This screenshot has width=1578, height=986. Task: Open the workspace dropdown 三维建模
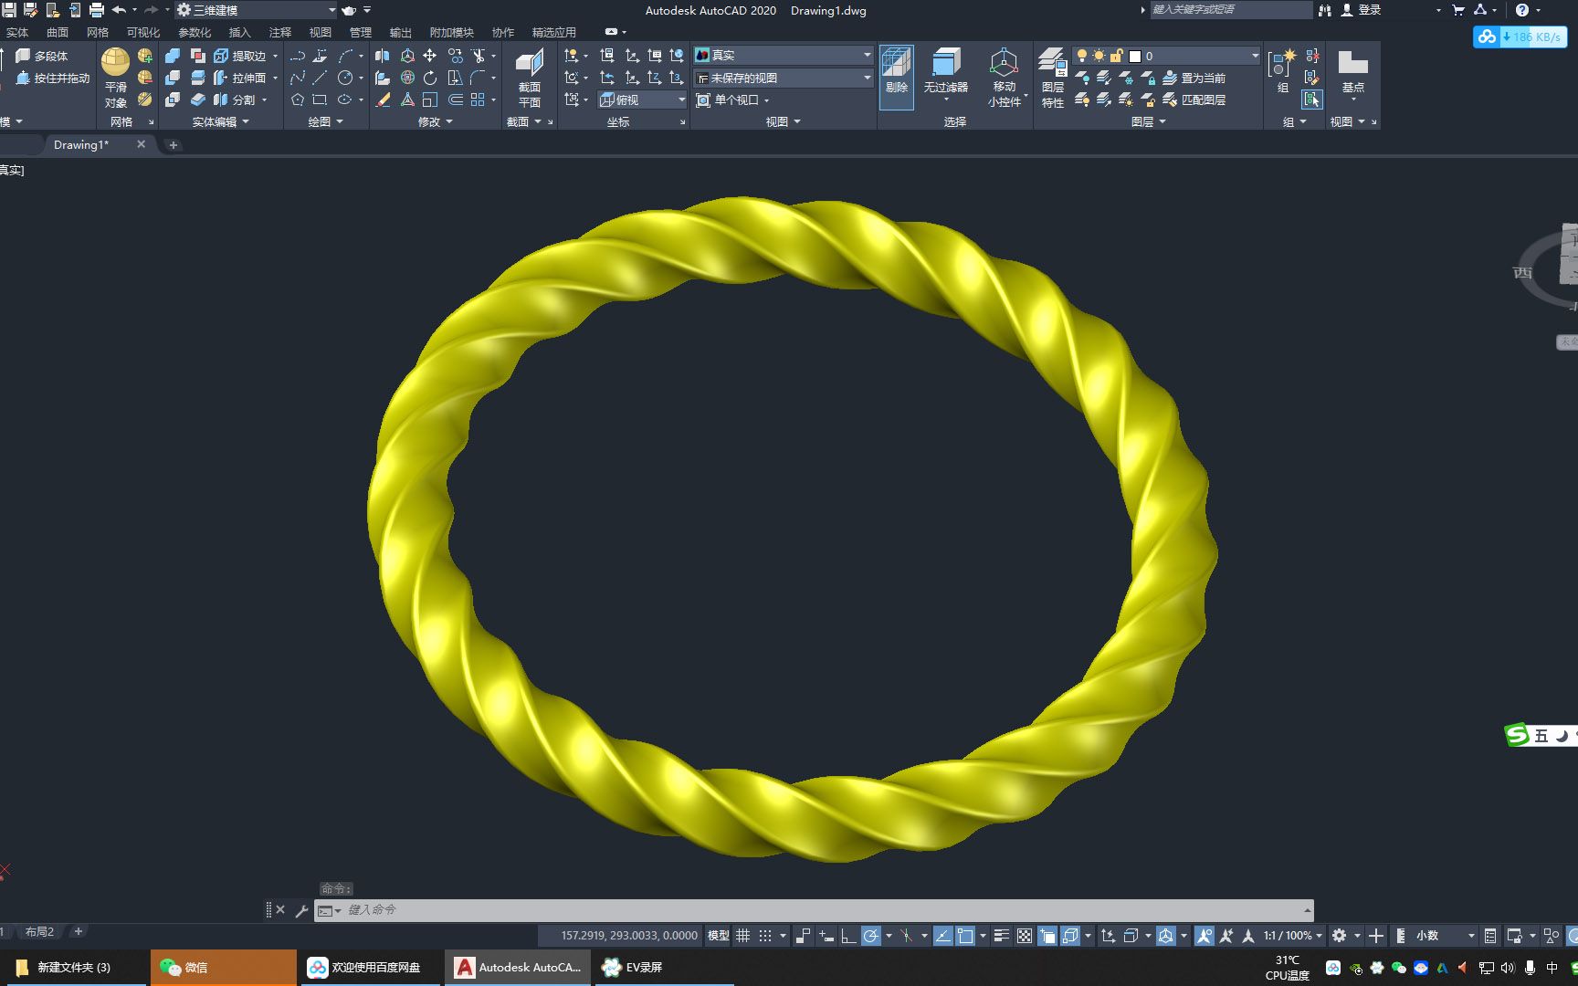click(x=258, y=10)
